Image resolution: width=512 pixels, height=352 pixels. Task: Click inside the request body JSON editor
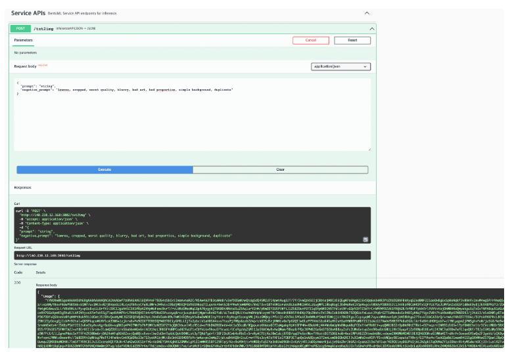(193, 114)
